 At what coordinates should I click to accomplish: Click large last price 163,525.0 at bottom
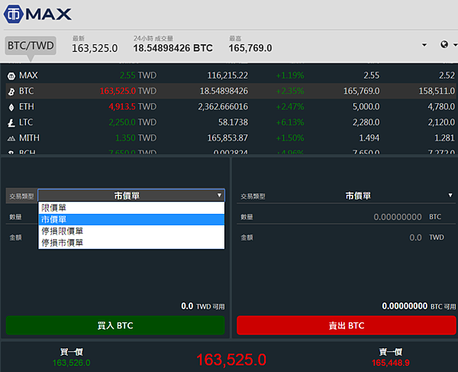coord(231,360)
